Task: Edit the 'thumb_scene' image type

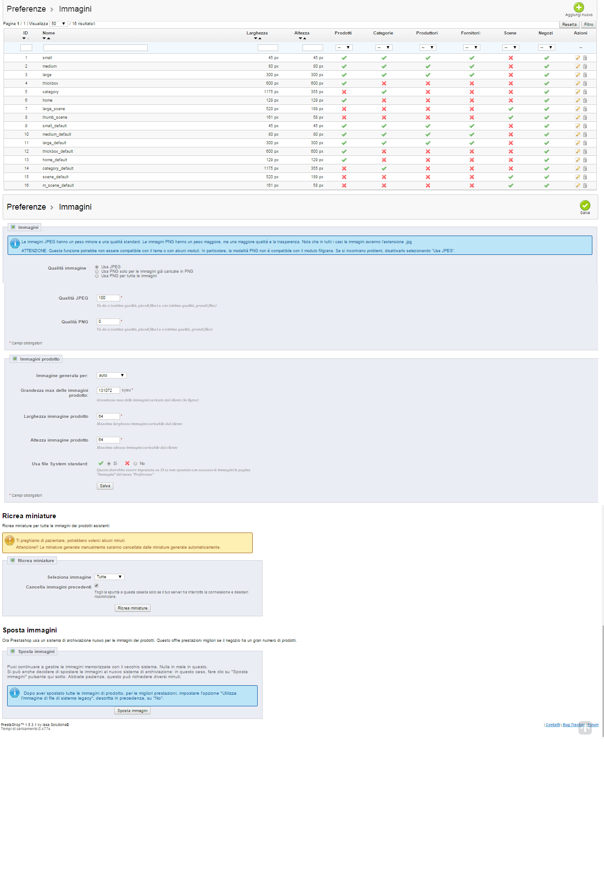Action: (x=578, y=117)
